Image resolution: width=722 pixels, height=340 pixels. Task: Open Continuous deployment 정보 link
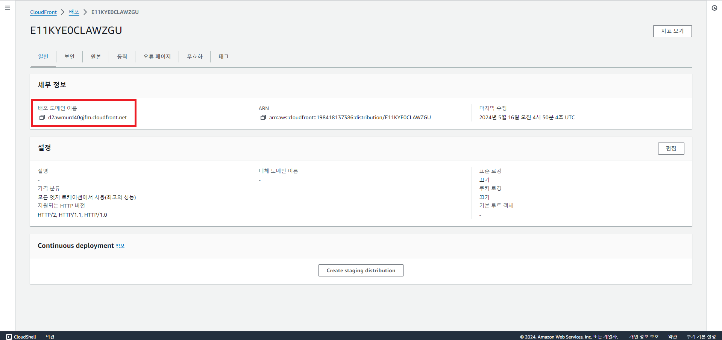tap(120, 246)
